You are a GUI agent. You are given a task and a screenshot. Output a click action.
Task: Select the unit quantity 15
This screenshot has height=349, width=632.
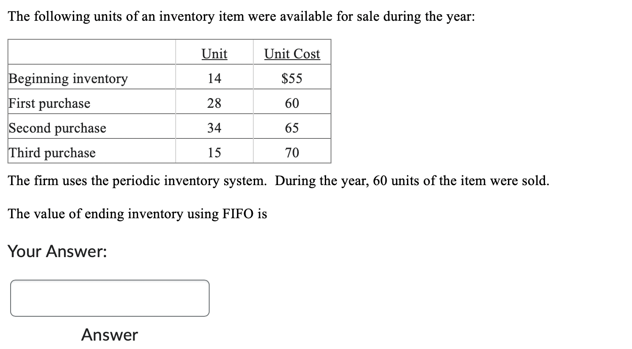click(214, 153)
